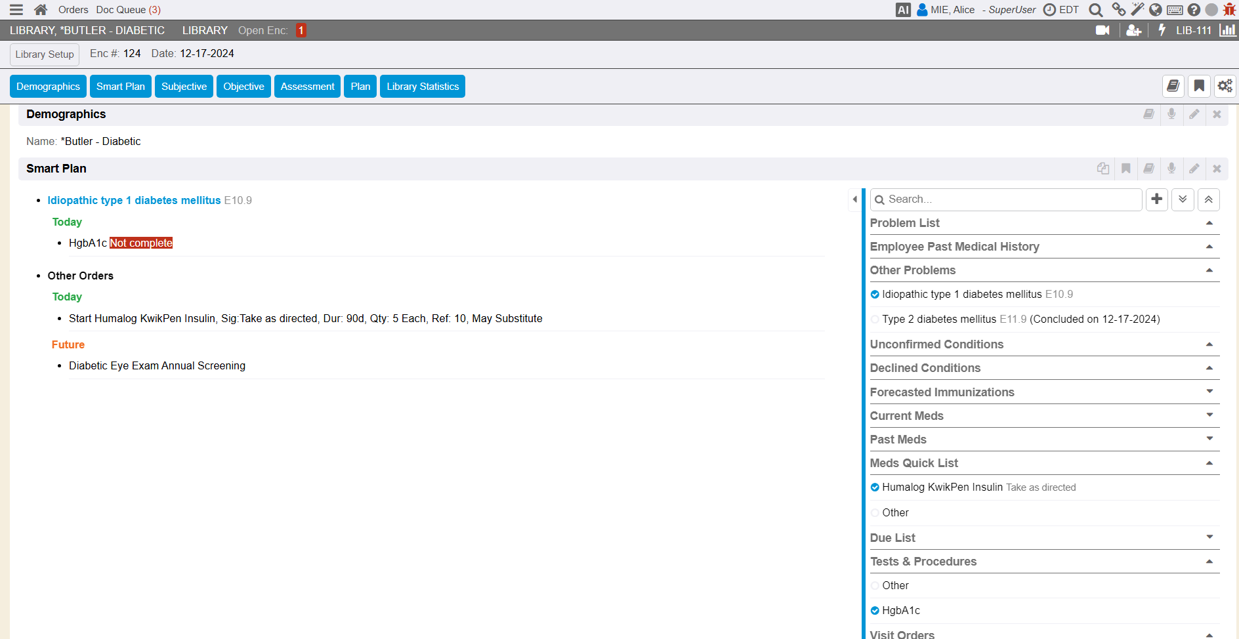Click the copy icon in Smart Plan header
Screen dimensions: 1239x639
click(1103, 169)
